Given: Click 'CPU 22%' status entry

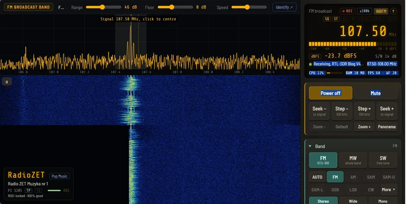Looking at the screenshot, I should 316,73.
